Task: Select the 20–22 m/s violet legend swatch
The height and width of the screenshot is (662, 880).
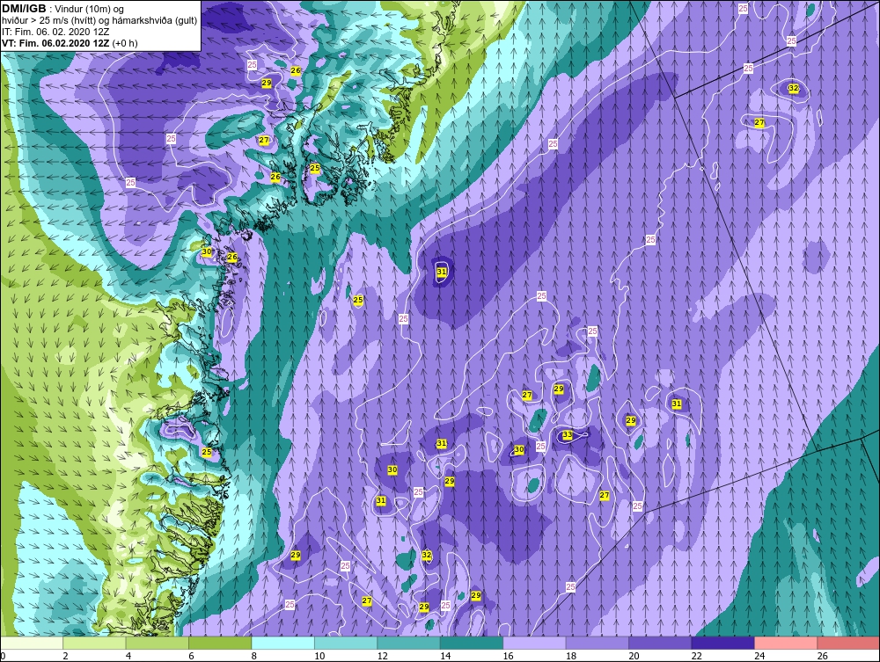Action: [x=661, y=643]
